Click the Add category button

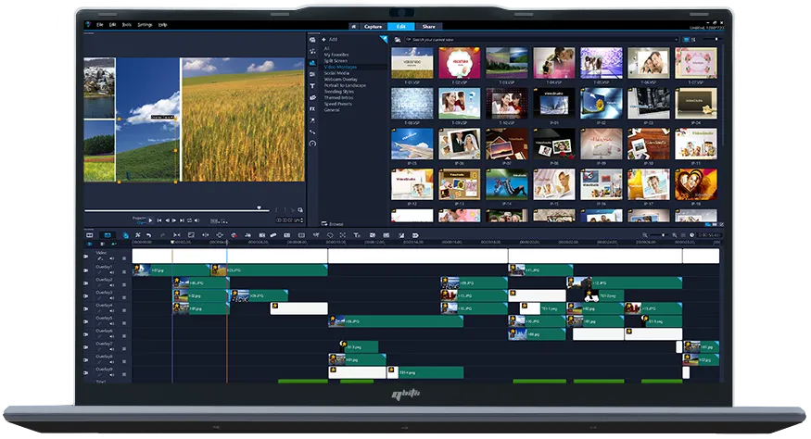pyautogui.click(x=329, y=40)
